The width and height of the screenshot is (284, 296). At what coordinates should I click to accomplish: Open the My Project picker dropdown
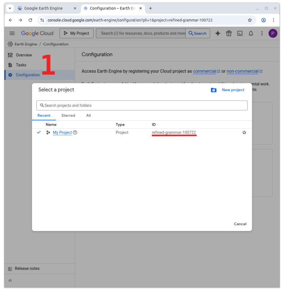(x=76, y=33)
